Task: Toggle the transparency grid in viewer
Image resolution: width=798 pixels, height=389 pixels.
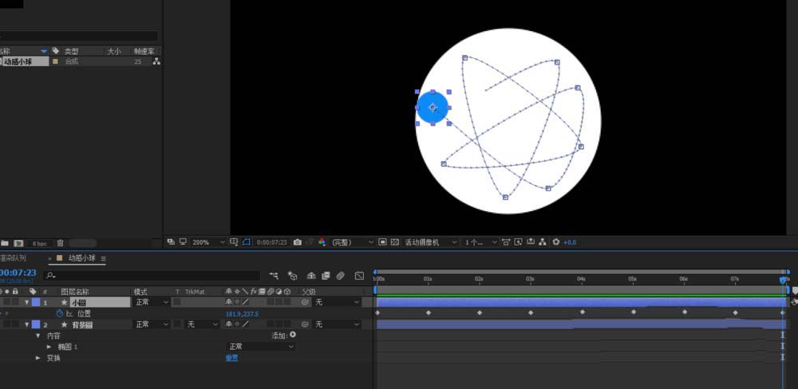Action: pyautogui.click(x=395, y=242)
